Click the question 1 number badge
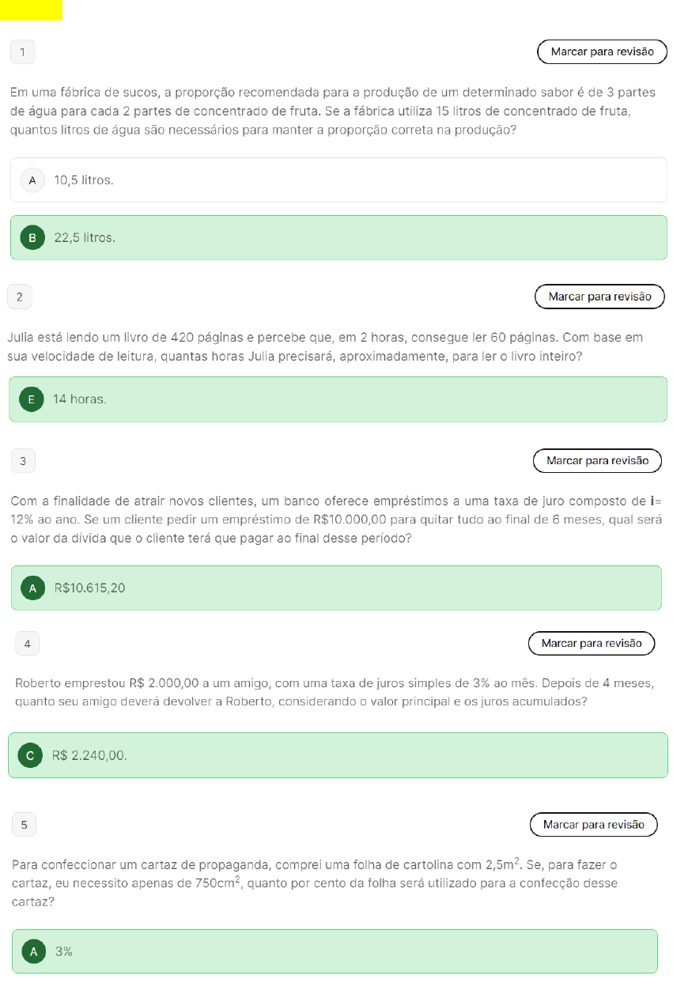This screenshot has height=983, width=673. (x=22, y=53)
